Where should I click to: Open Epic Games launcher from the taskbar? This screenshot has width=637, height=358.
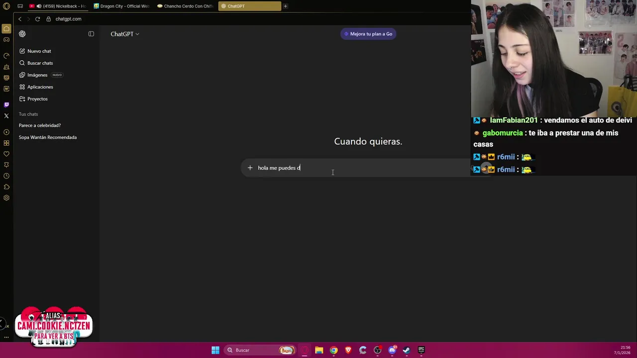tap(421, 350)
